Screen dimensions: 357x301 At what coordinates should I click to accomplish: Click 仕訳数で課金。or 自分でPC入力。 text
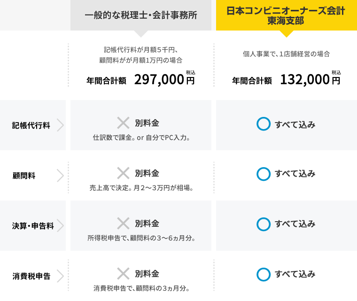[x=141, y=138]
